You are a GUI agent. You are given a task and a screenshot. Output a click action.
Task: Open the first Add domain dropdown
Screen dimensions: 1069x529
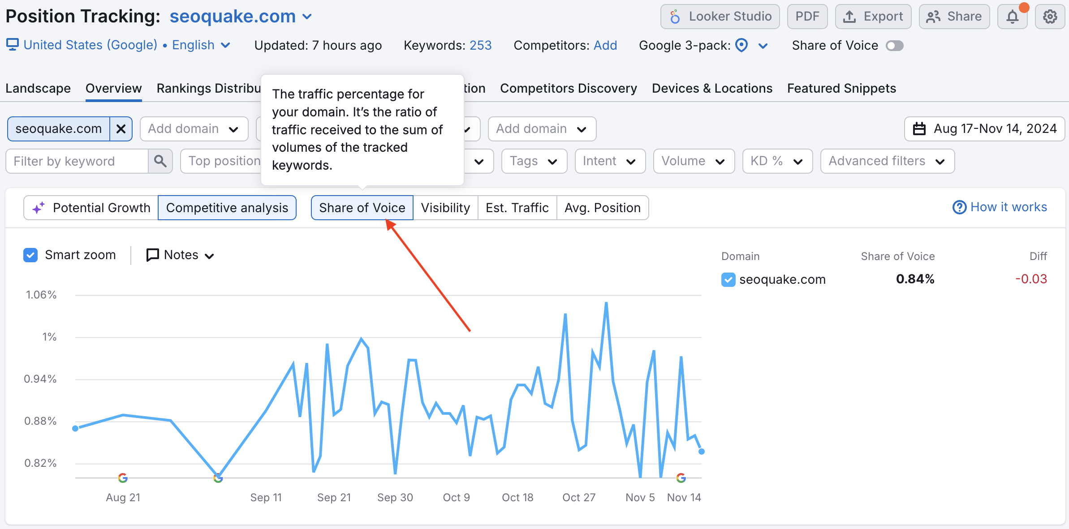pyautogui.click(x=194, y=129)
